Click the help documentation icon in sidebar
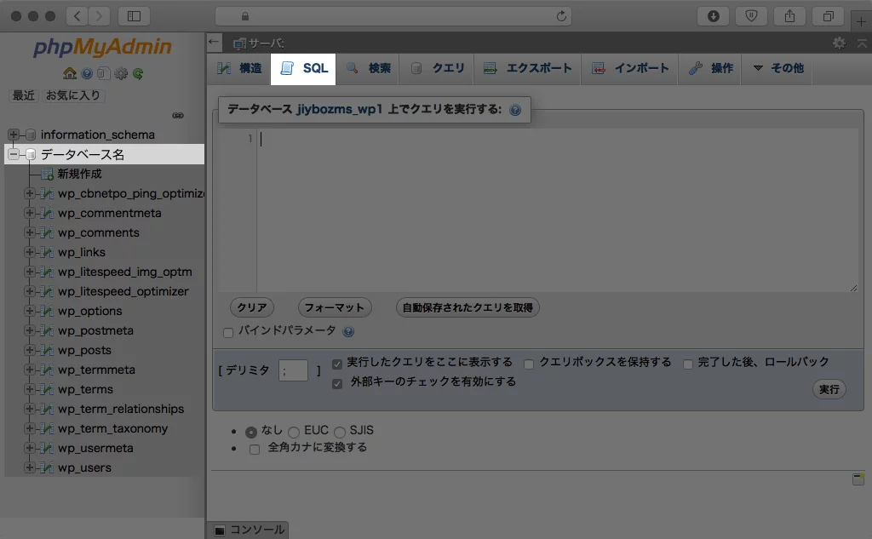The width and height of the screenshot is (872, 539). pos(87,73)
